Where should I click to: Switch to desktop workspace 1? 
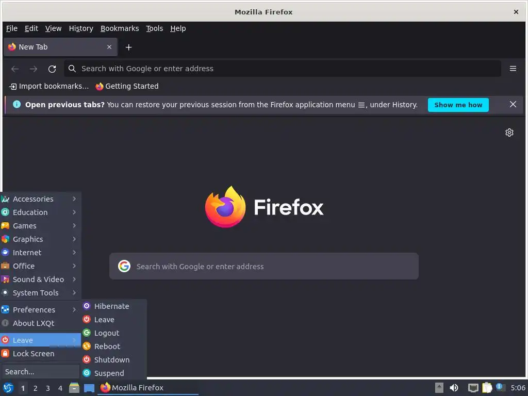click(x=23, y=388)
